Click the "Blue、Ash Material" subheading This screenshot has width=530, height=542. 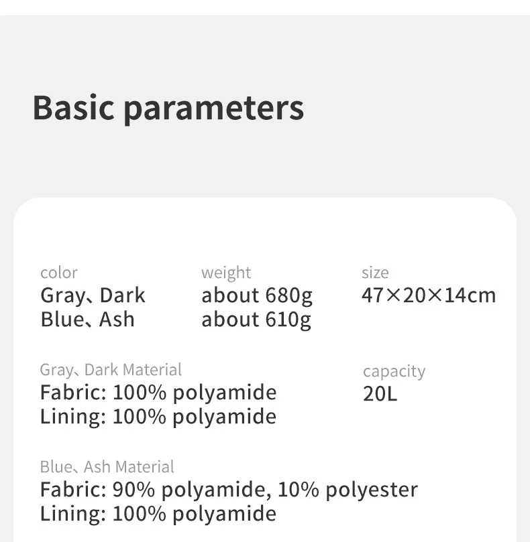(x=107, y=467)
